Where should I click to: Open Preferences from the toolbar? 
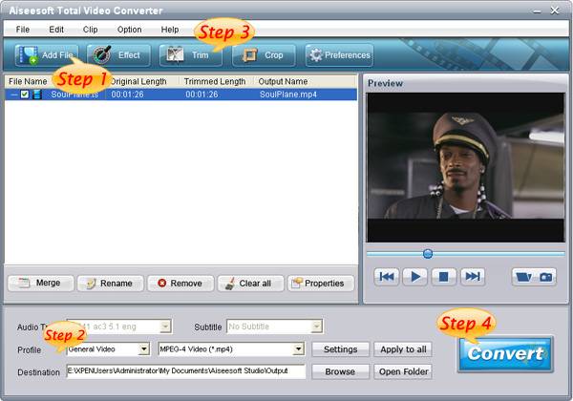pos(339,55)
